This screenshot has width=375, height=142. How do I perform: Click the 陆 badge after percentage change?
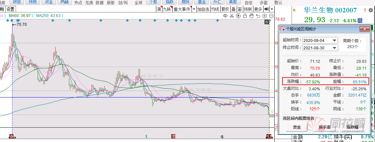point(360,20)
